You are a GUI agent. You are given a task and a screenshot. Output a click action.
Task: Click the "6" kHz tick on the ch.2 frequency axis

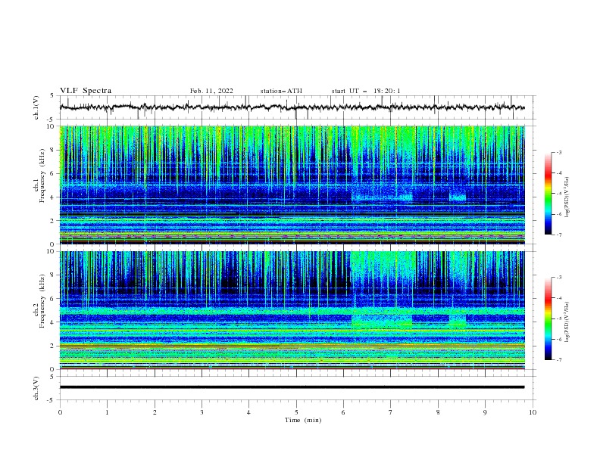52,299
